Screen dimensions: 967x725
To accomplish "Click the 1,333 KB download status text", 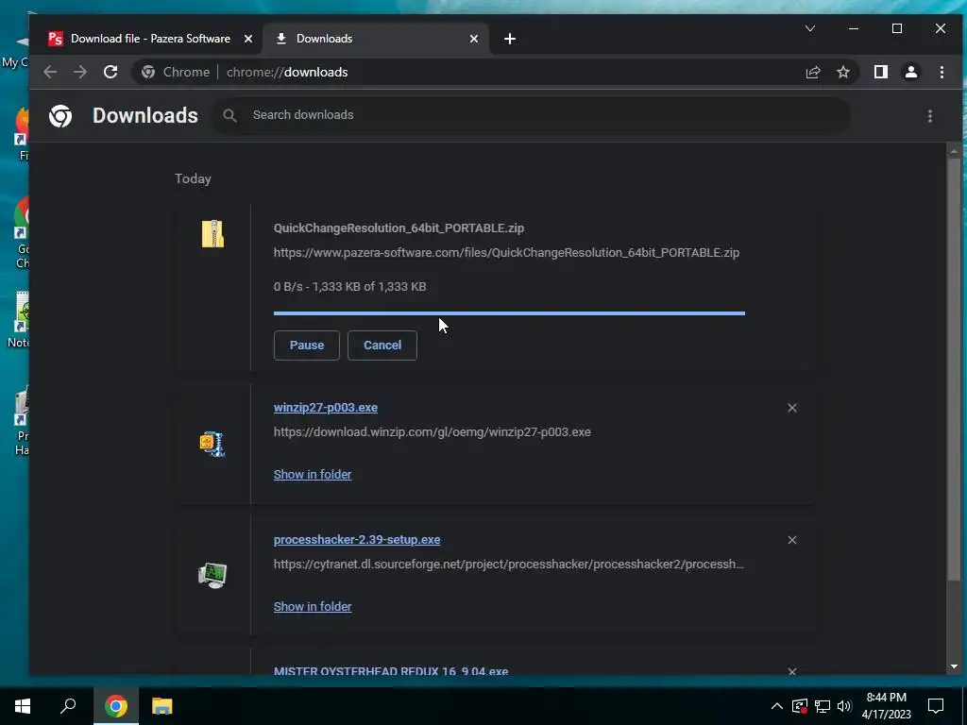I will [x=349, y=287].
